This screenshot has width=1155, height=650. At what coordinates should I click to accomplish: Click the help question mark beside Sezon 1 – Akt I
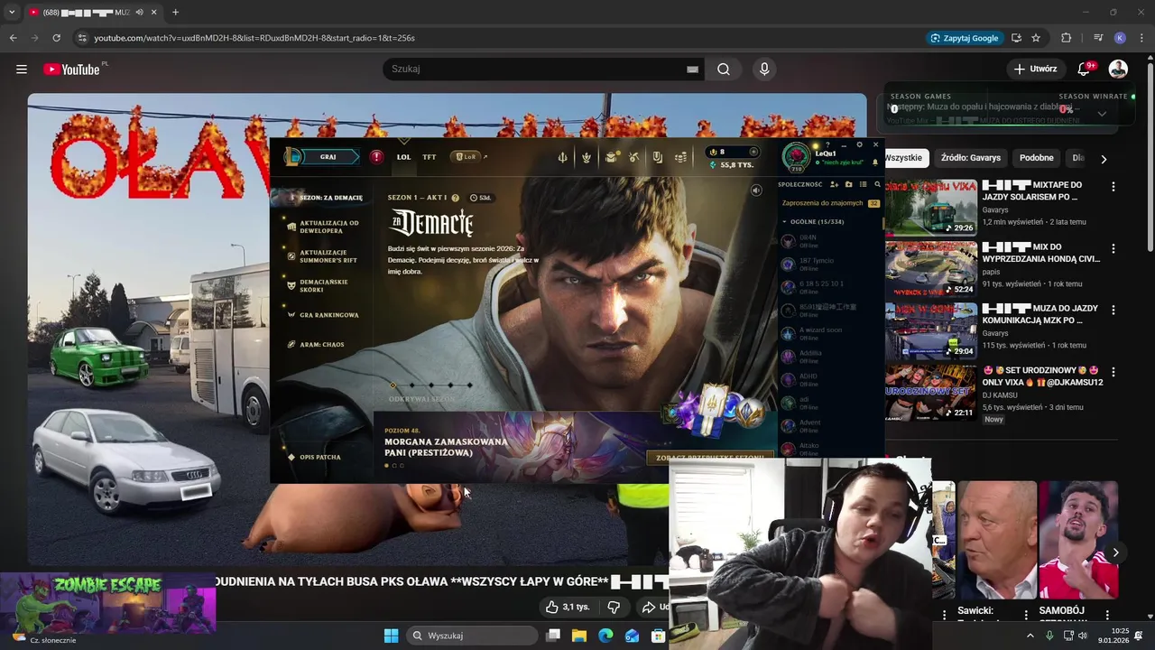click(x=455, y=198)
